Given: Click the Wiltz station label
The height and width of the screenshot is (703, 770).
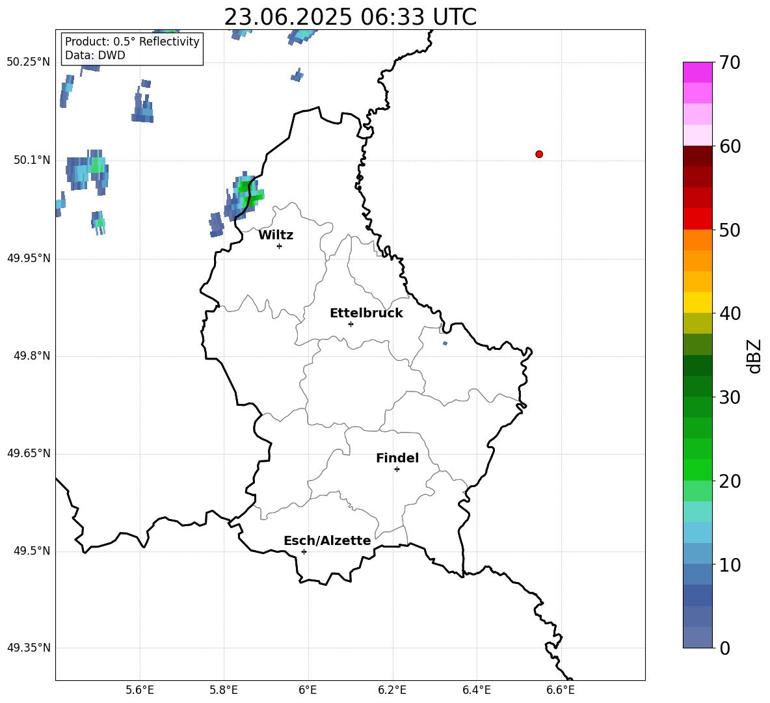Looking at the screenshot, I should pyautogui.click(x=276, y=235).
